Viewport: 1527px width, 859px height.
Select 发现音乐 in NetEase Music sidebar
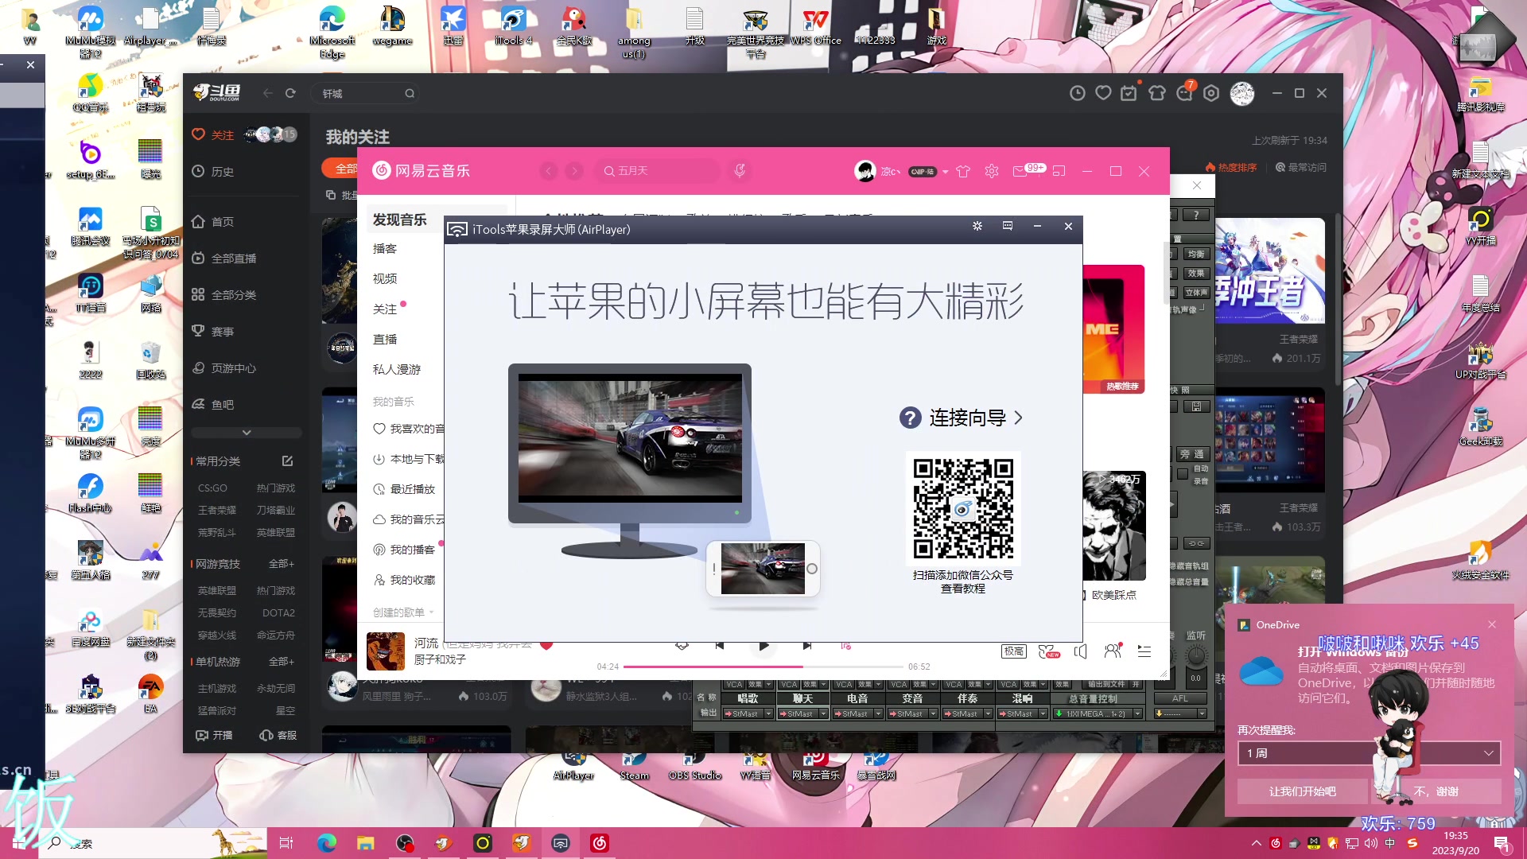coord(400,220)
